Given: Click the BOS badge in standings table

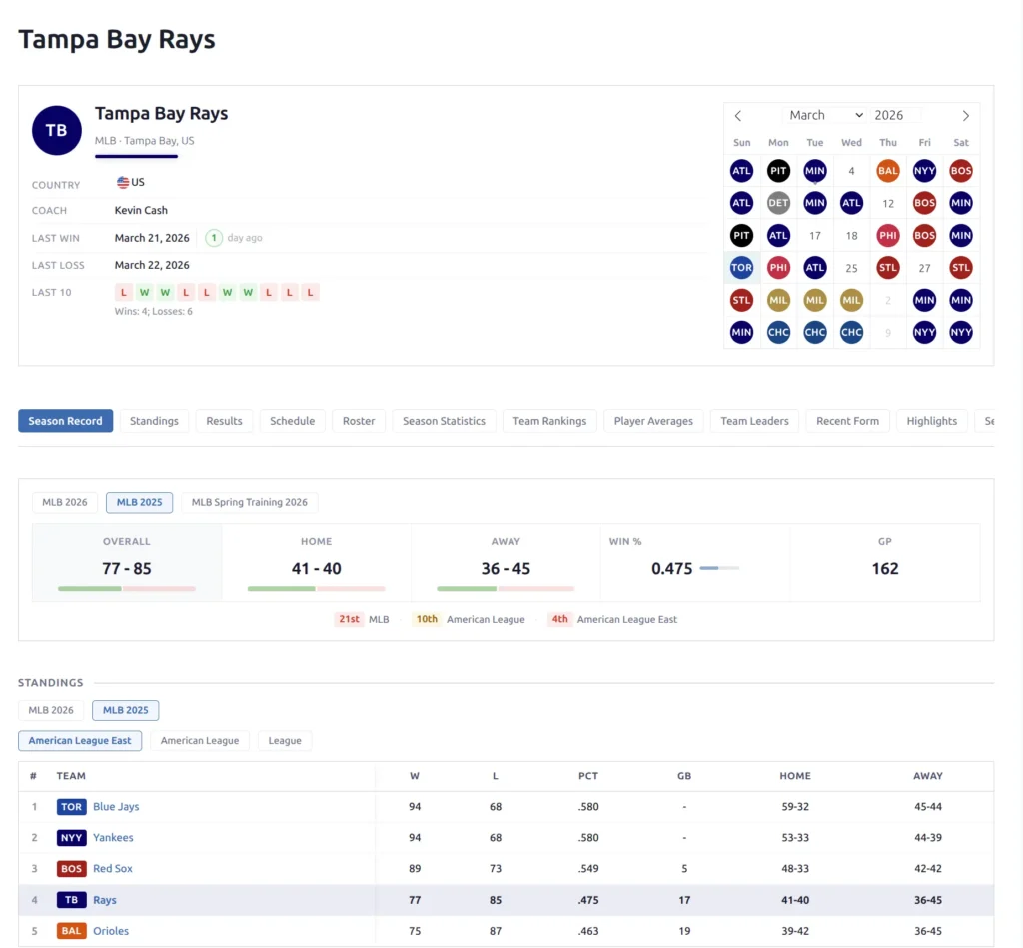Looking at the screenshot, I should point(71,869).
